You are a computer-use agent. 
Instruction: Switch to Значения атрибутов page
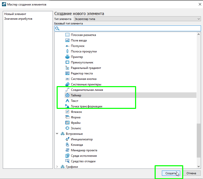tap(18, 19)
